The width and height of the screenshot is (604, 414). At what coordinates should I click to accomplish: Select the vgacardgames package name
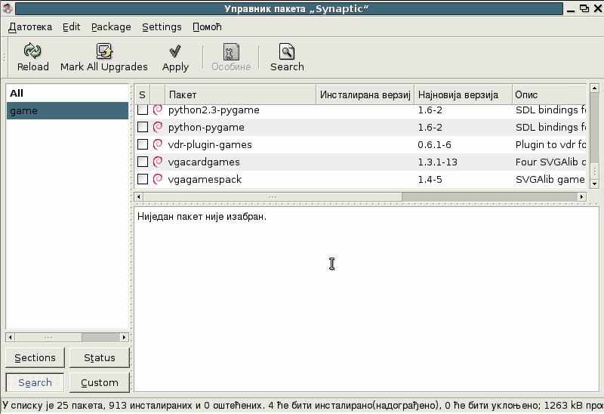tap(204, 162)
